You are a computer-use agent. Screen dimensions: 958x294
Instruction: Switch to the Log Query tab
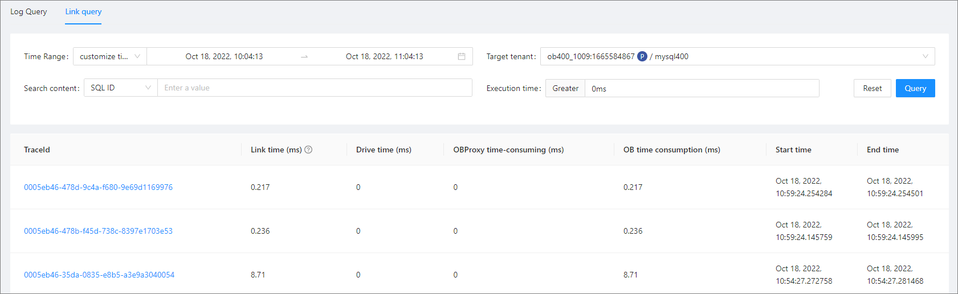28,11
